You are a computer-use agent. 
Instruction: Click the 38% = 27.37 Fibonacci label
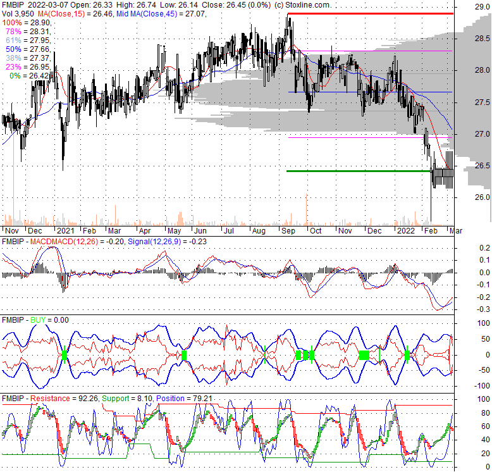pos(28,58)
